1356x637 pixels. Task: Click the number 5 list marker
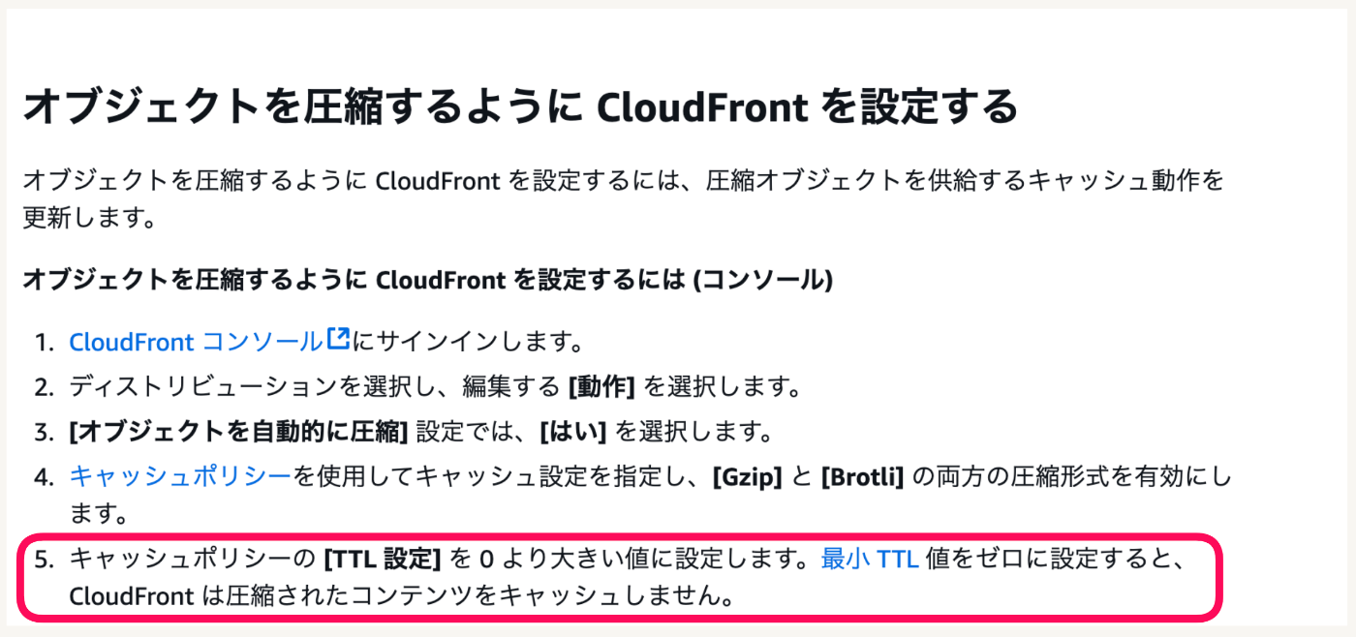(45, 560)
